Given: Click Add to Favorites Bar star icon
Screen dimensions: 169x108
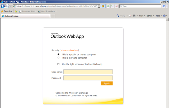Looking at the screenshot, I should pos(16,11).
